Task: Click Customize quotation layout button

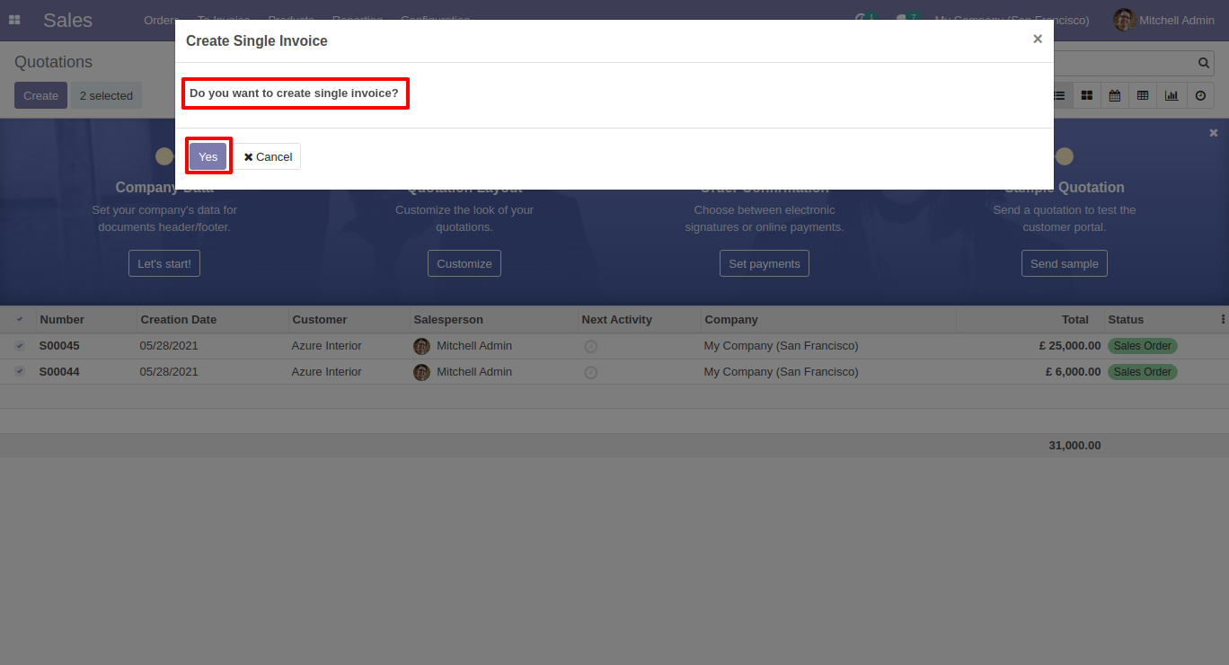Action: (x=464, y=263)
